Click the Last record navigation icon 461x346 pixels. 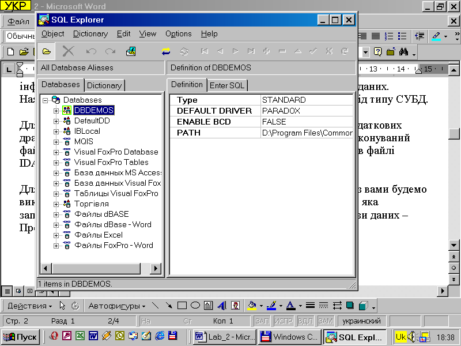[x=251, y=51]
